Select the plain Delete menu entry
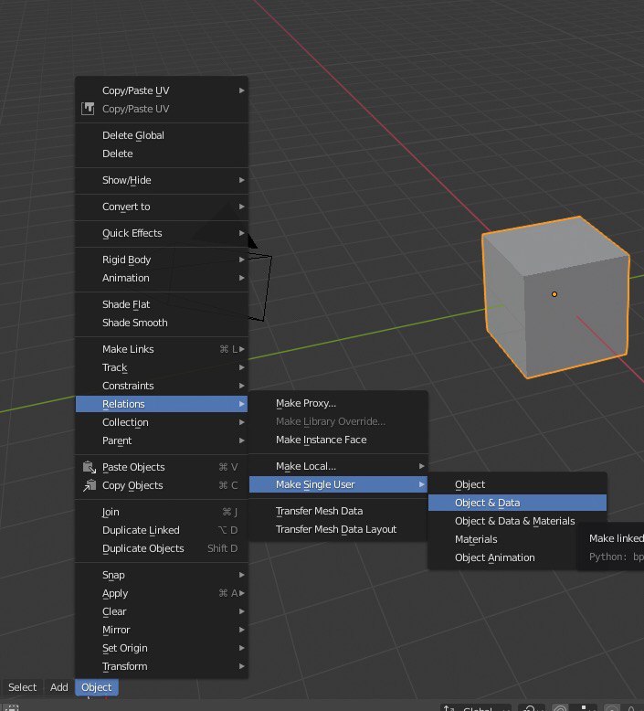This screenshot has width=644, height=711. click(x=162, y=154)
